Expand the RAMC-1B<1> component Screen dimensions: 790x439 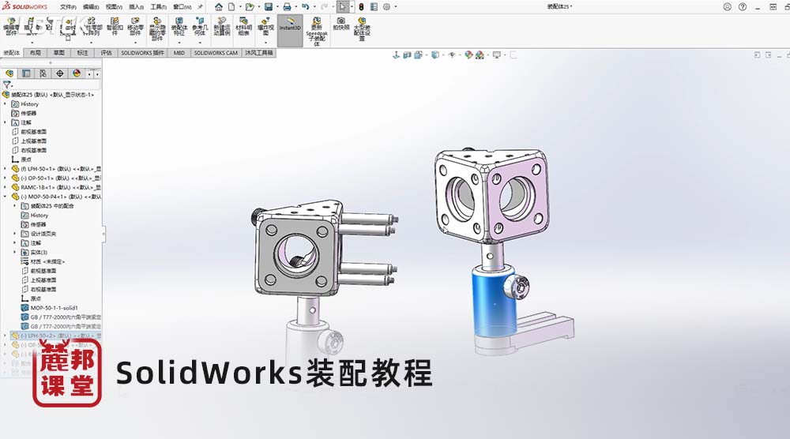pyautogui.click(x=5, y=187)
